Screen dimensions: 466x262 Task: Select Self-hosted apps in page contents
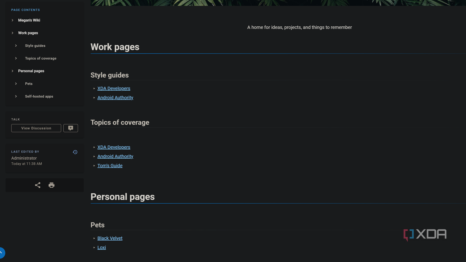pyautogui.click(x=39, y=97)
